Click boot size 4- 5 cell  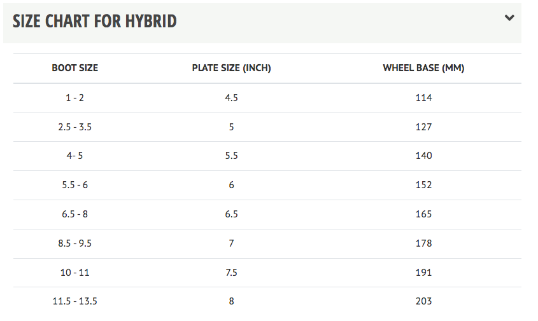74,156
